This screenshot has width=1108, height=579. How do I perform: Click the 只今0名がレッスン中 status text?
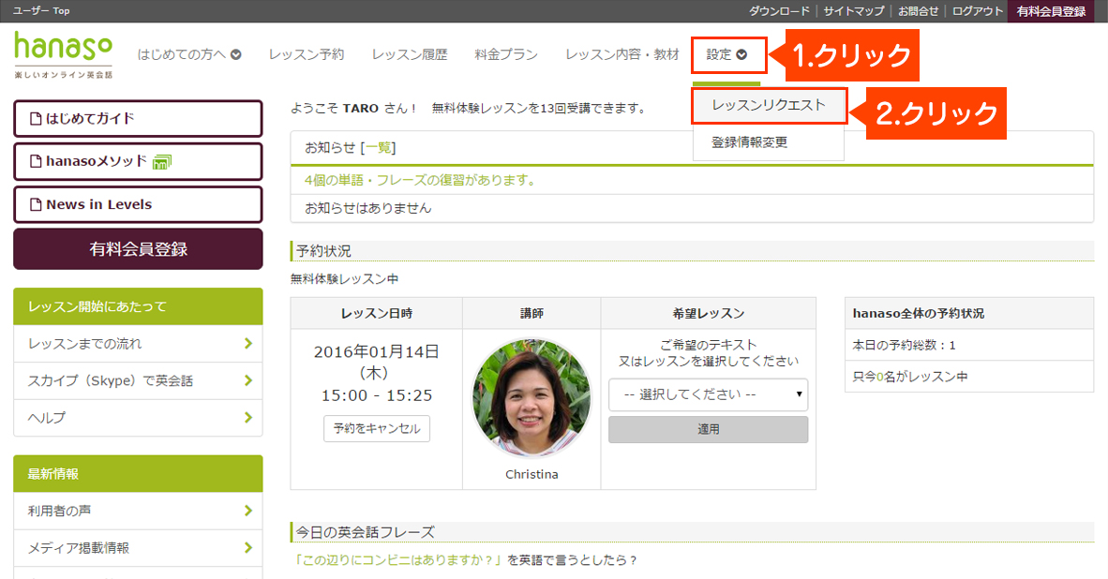(910, 377)
